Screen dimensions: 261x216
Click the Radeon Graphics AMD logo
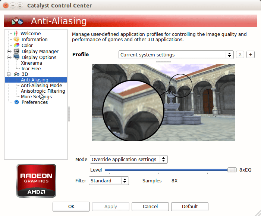click(36, 180)
